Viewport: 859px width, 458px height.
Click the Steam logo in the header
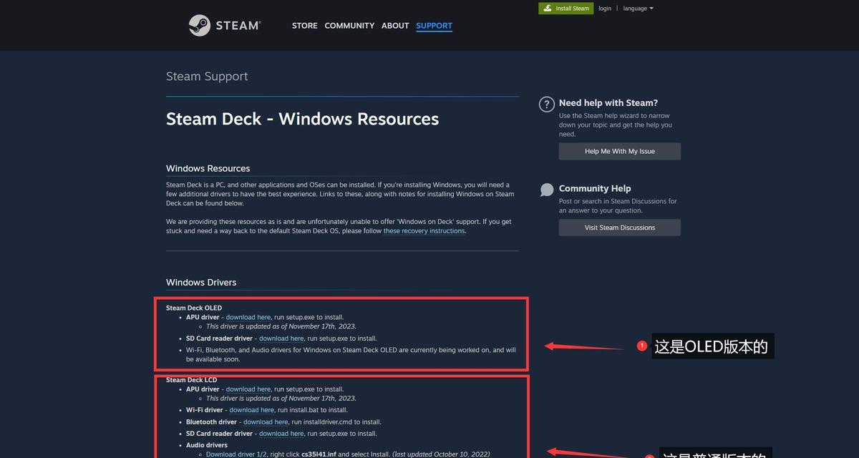point(225,25)
